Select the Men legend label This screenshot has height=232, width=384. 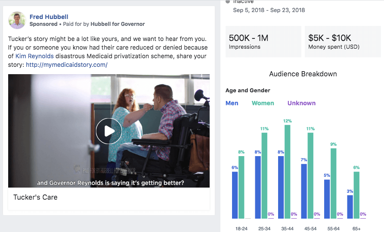[232, 103]
